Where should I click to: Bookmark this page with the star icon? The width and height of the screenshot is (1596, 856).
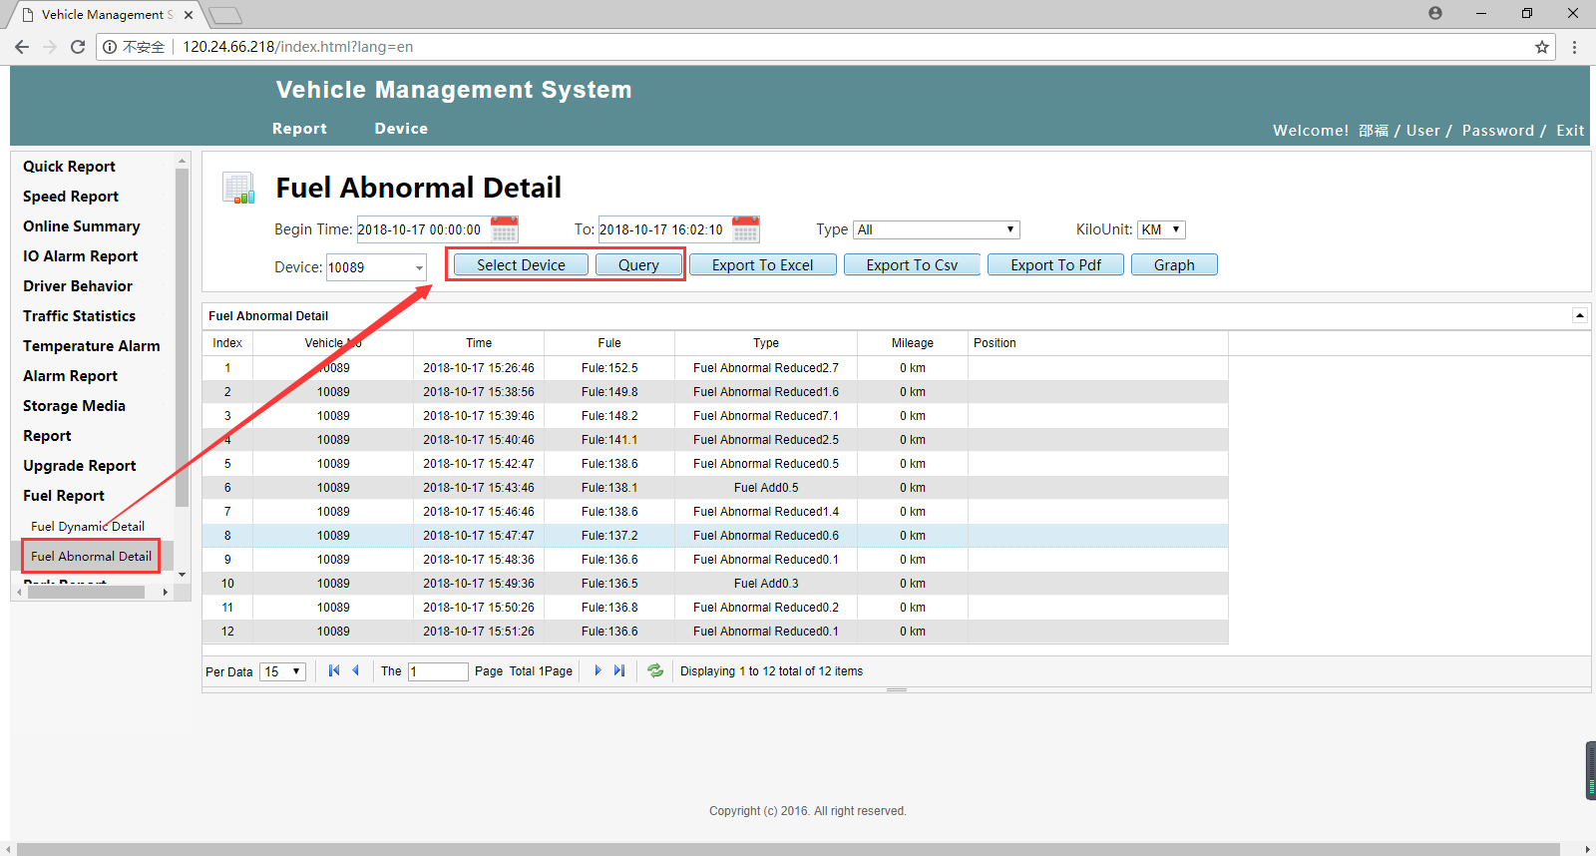(1542, 47)
